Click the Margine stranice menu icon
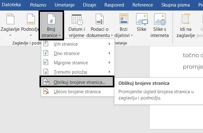203x133 pixels. pyautogui.click(x=46, y=62)
